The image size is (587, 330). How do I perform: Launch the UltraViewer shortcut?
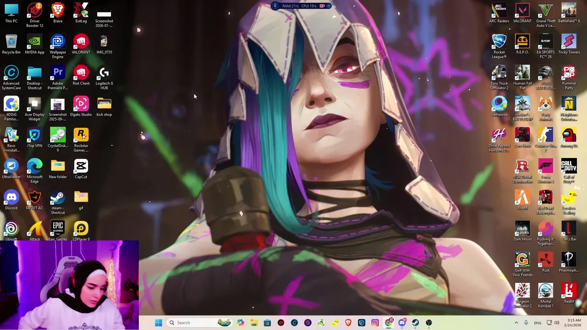pos(11,169)
